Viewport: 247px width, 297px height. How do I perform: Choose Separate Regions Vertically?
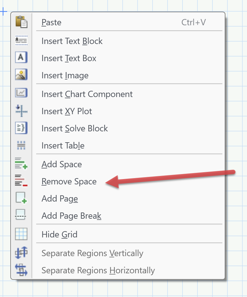(x=92, y=253)
